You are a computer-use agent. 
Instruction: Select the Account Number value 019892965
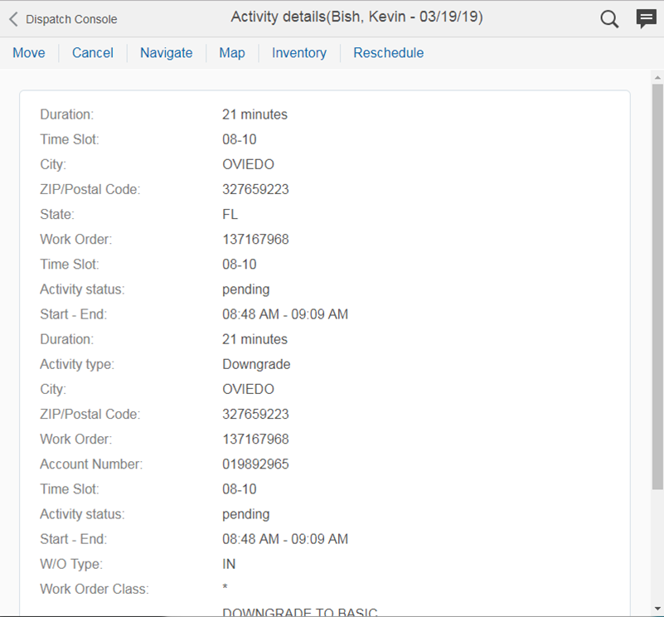[255, 464]
